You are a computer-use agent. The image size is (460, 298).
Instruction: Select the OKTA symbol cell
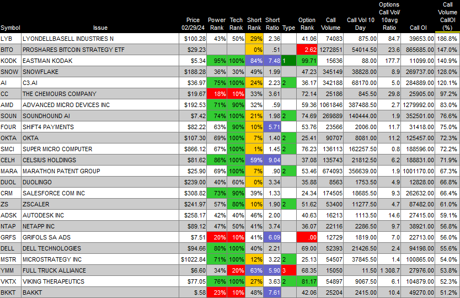10,138
